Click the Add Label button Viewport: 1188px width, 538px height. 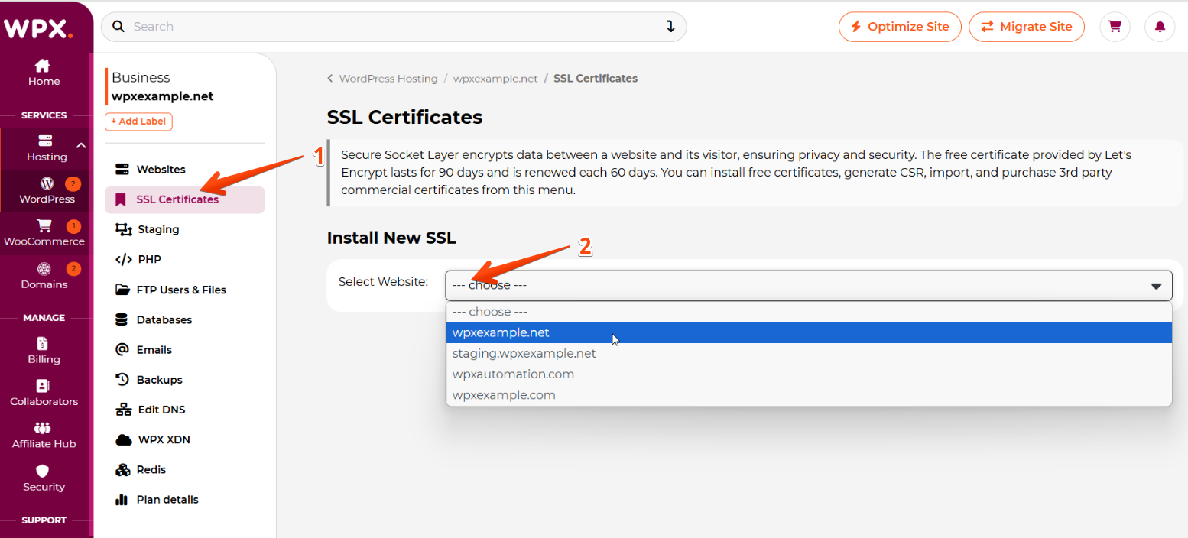point(139,122)
